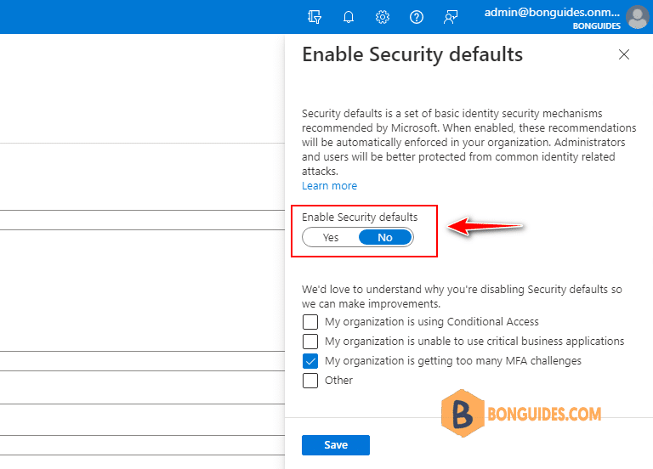This screenshot has height=469, width=653.
Task: Open the feedback icon in the header
Action: pos(451,17)
